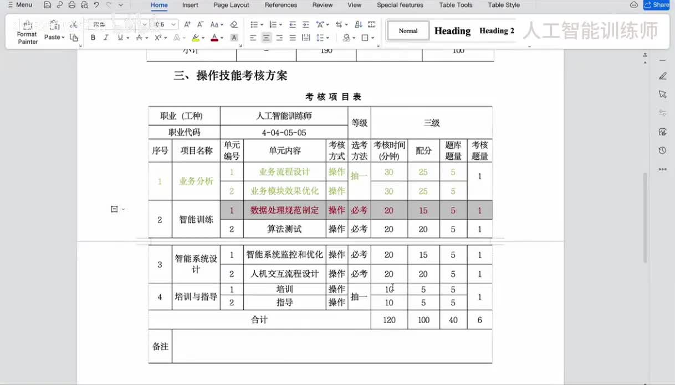Undo the last action
Viewport: 675px width, 385px height.
pos(96,5)
